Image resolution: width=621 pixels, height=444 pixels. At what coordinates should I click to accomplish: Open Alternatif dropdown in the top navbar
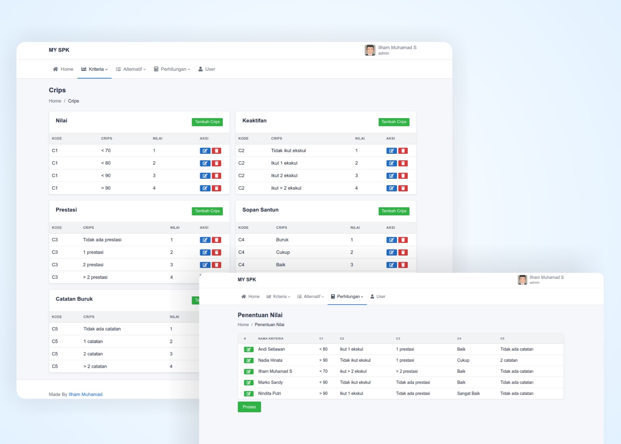tap(131, 69)
